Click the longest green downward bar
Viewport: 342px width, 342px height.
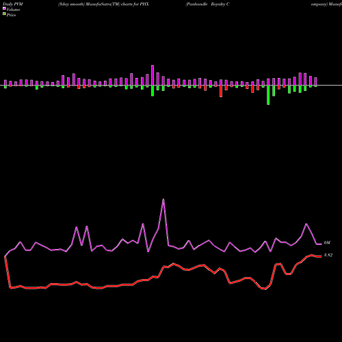[x=268, y=95]
